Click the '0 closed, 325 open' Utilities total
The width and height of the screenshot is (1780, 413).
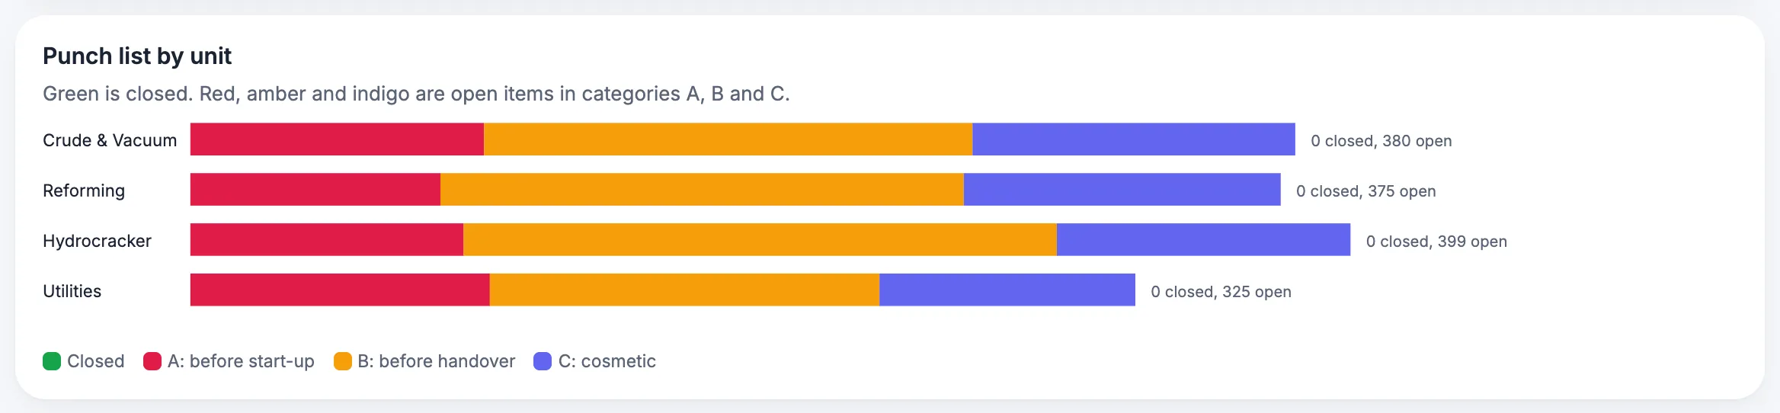pos(1221,291)
